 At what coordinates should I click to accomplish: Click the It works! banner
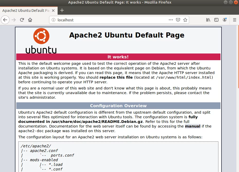tap(118, 57)
